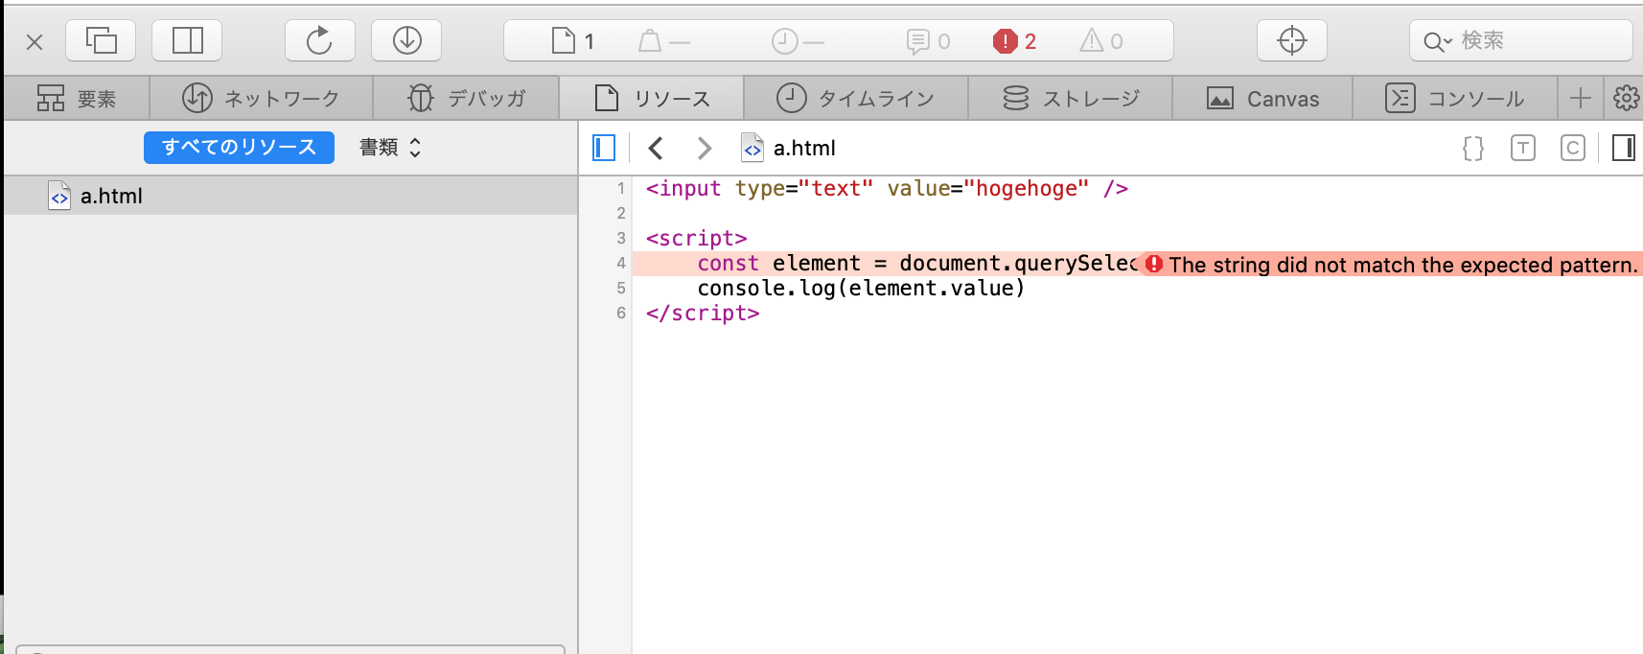Show console log messages count
Screen dimensions: 1643x654
point(928,41)
